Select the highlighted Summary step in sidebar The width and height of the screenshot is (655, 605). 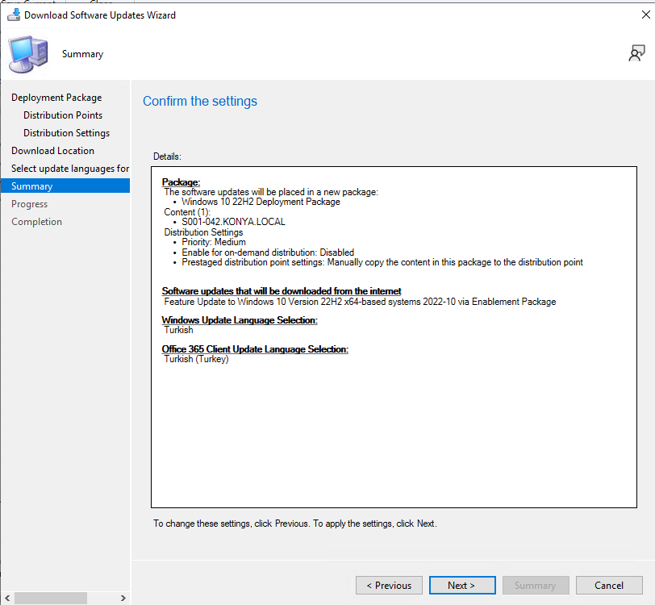(x=65, y=186)
